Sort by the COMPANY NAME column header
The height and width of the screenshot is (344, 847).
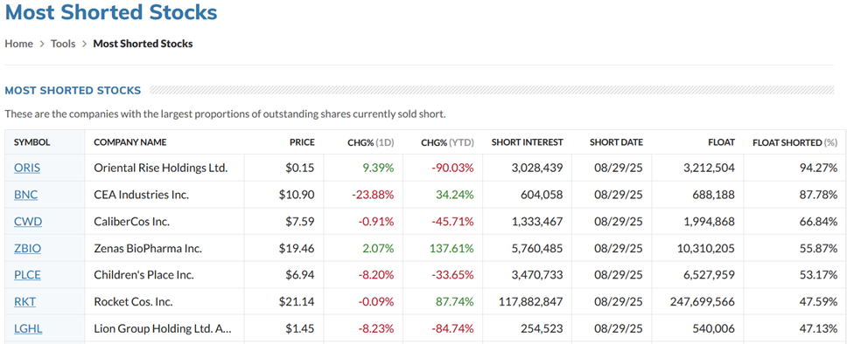point(130,142)
